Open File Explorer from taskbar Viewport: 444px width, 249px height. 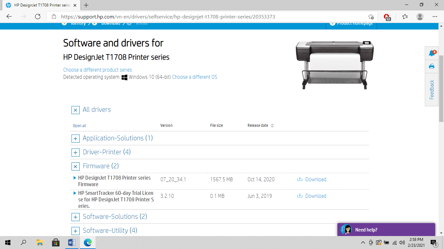click(40, 243)
